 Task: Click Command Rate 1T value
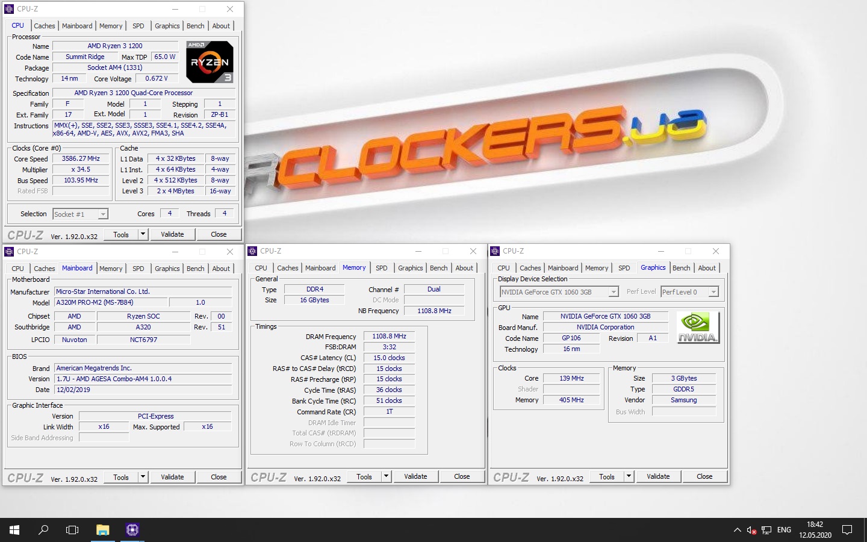coord(389,411)
